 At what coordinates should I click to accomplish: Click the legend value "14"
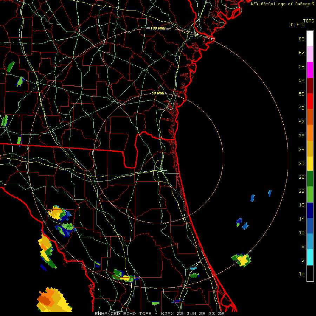(x=302, y=219)
